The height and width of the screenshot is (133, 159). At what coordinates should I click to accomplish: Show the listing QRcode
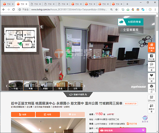[152, 98]
